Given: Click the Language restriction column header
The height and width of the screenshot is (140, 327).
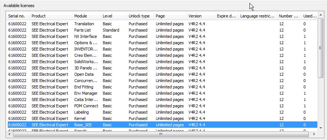Looking at the screenshot, I should pyautogui.click(x=257, y=16).
